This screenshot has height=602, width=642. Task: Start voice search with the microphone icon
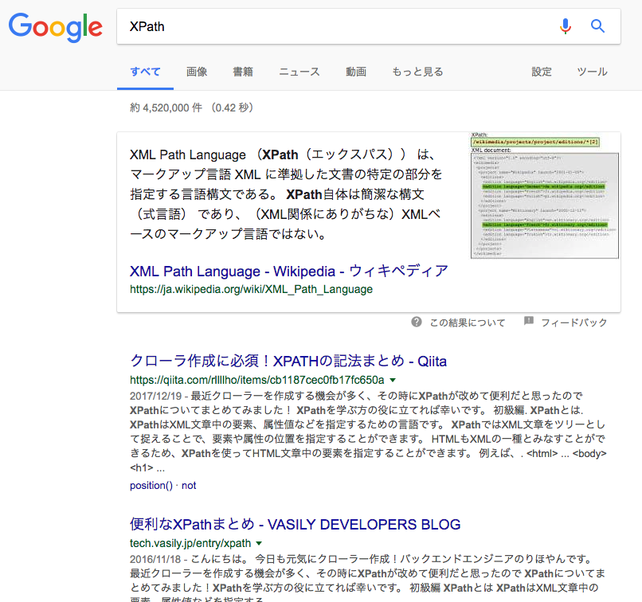[566, 26]
